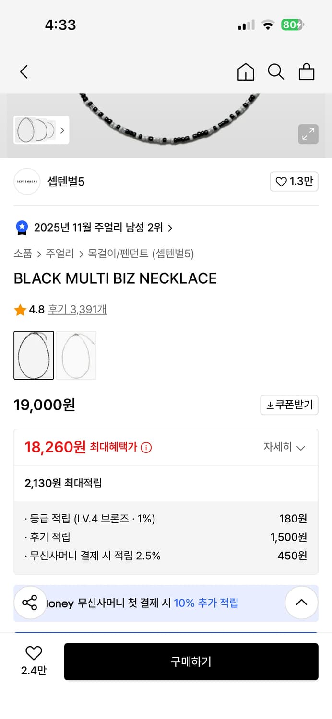Tap the ranking badge ribbon icon

[x=21, y=227]
